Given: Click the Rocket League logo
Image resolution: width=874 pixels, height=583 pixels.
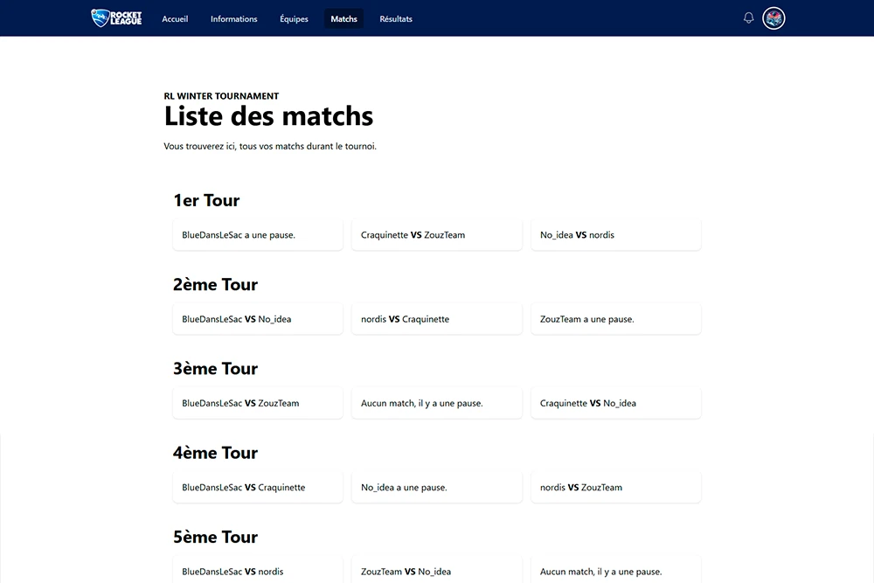Looking at the screenshot, I should point(116,18).
